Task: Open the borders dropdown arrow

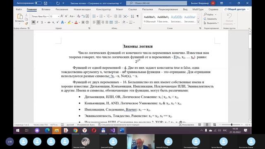Action: point(134,22)
